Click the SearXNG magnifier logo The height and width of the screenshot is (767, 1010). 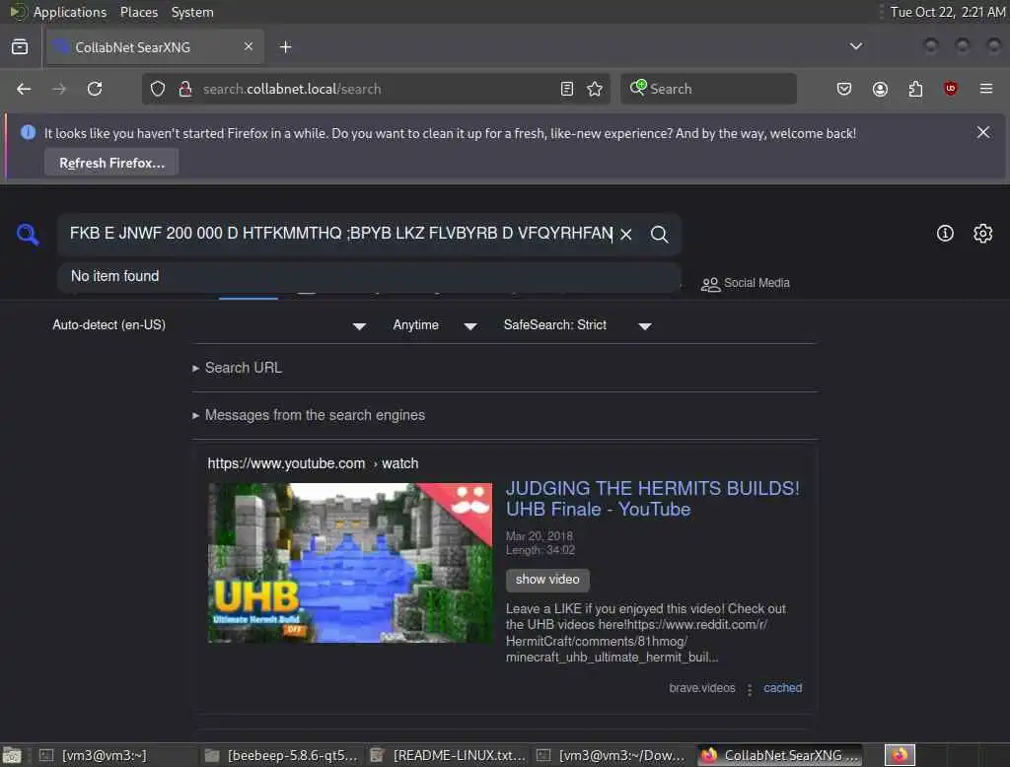click(28, 234)
